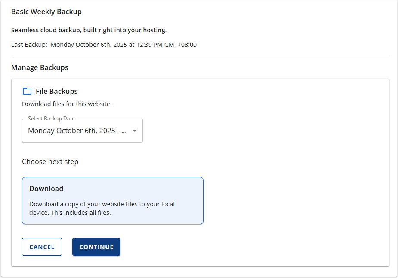Screen dimensions: 398x278
Task: Click the 'Last Backup:' label
Action: (x=29, y=45)
